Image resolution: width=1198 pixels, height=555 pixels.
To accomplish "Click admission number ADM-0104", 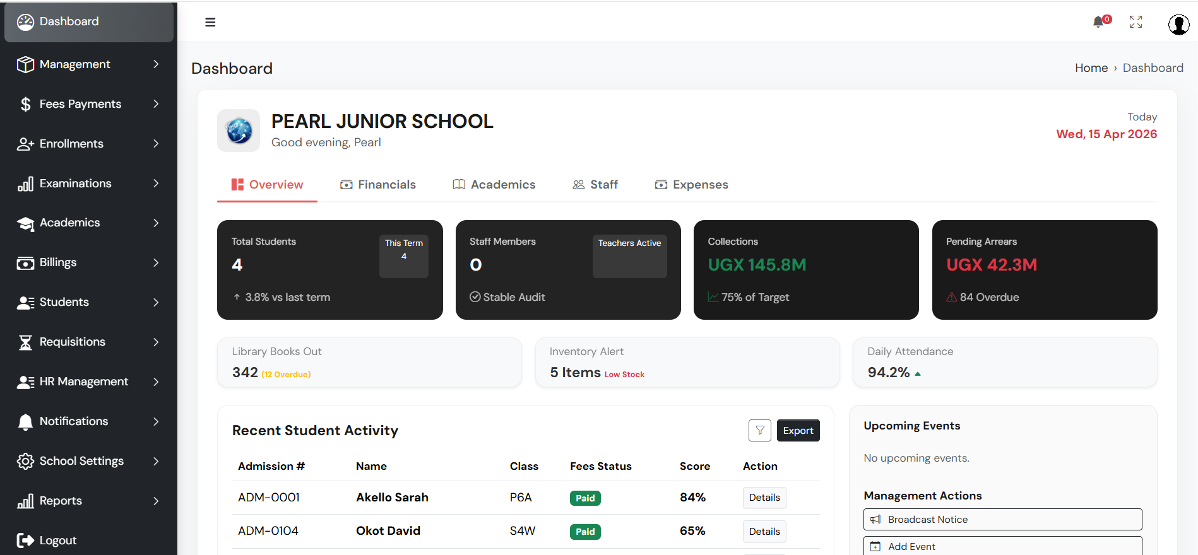I will tap(268, 531).
